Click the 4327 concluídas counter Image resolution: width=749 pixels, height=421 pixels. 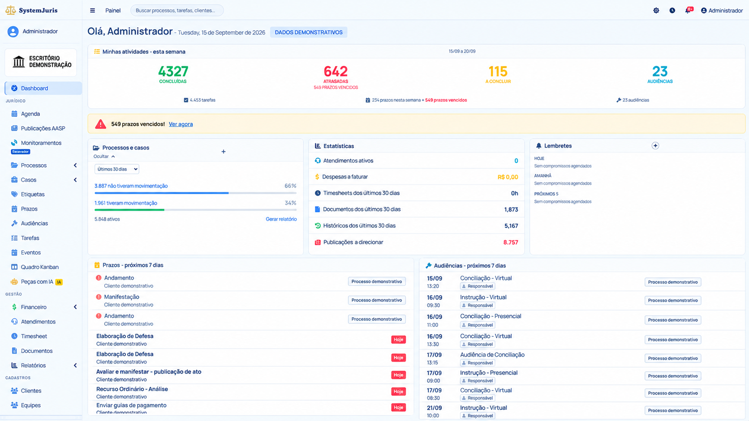(173, 72)
